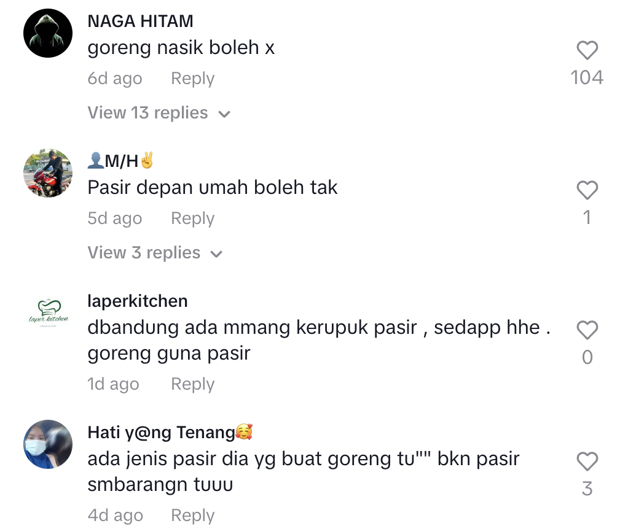
Task: Like NAGA HITAM's comment with the heart
Action: coord(587,50)
